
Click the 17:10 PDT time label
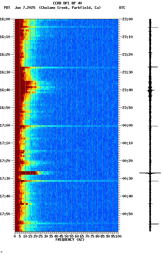click(x=5, y=143)
